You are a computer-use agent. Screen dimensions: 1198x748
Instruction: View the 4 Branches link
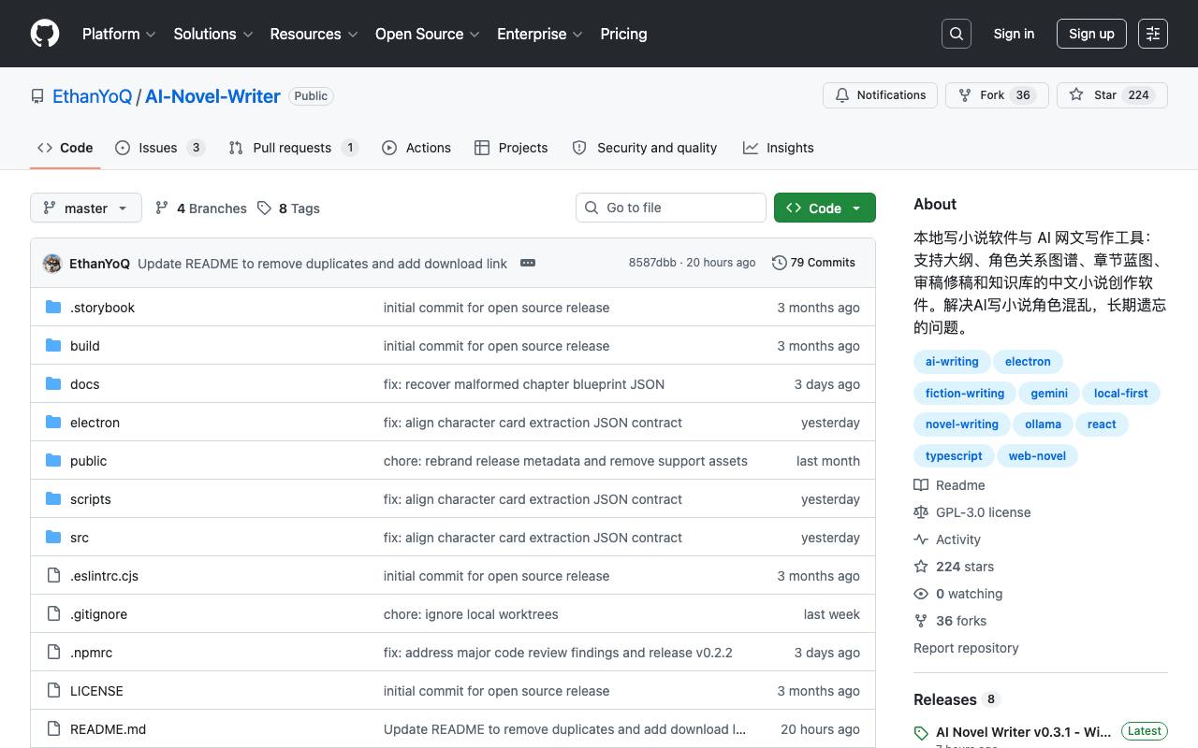201,209
